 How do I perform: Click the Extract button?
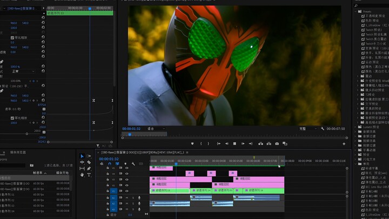(269, 143)
